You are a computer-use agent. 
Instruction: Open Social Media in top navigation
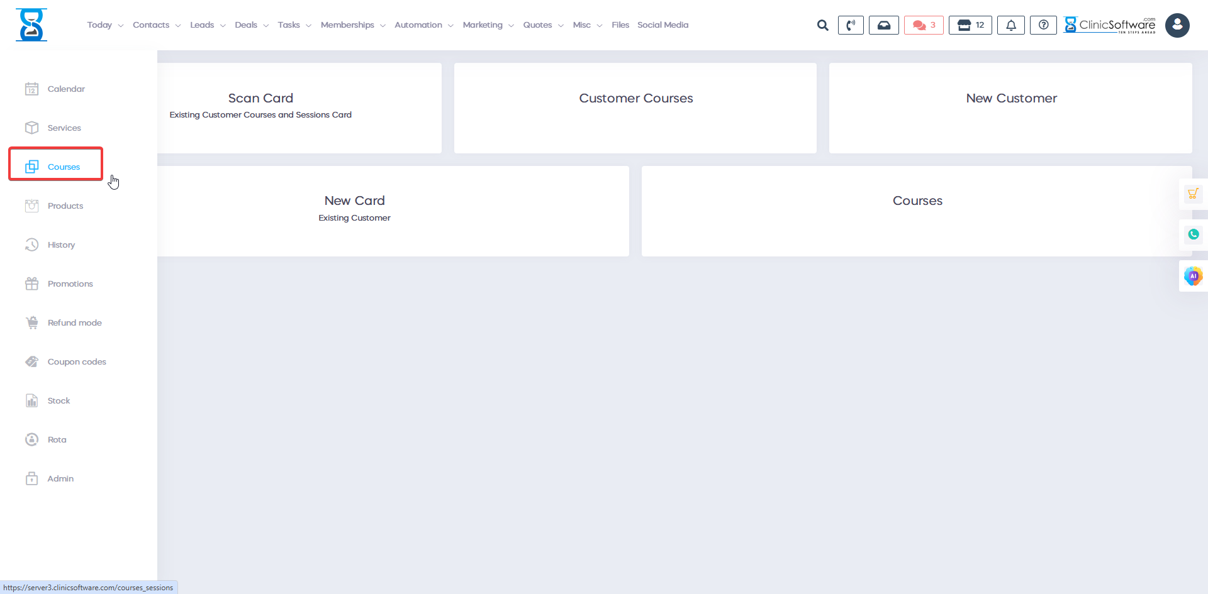click(x=663, y=25)
